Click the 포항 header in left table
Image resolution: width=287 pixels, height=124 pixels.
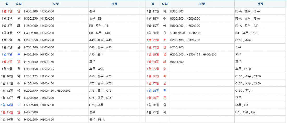(x=56, y=4)
